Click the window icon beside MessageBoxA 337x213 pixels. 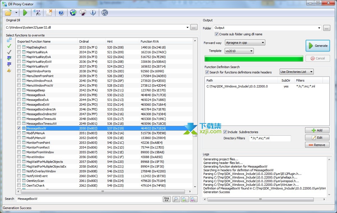pos(24,95)
